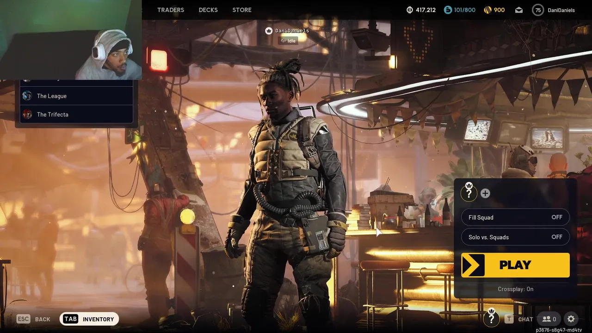Click the gold 900 premium currency icon

click(x=487, y=10)
